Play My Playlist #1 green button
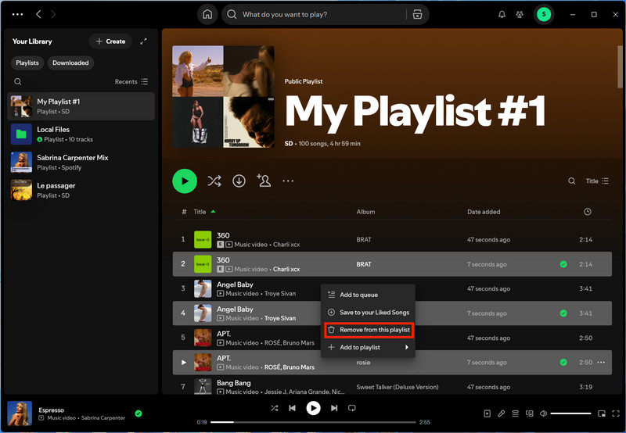The image size is (626, 433). click(185, 181)
